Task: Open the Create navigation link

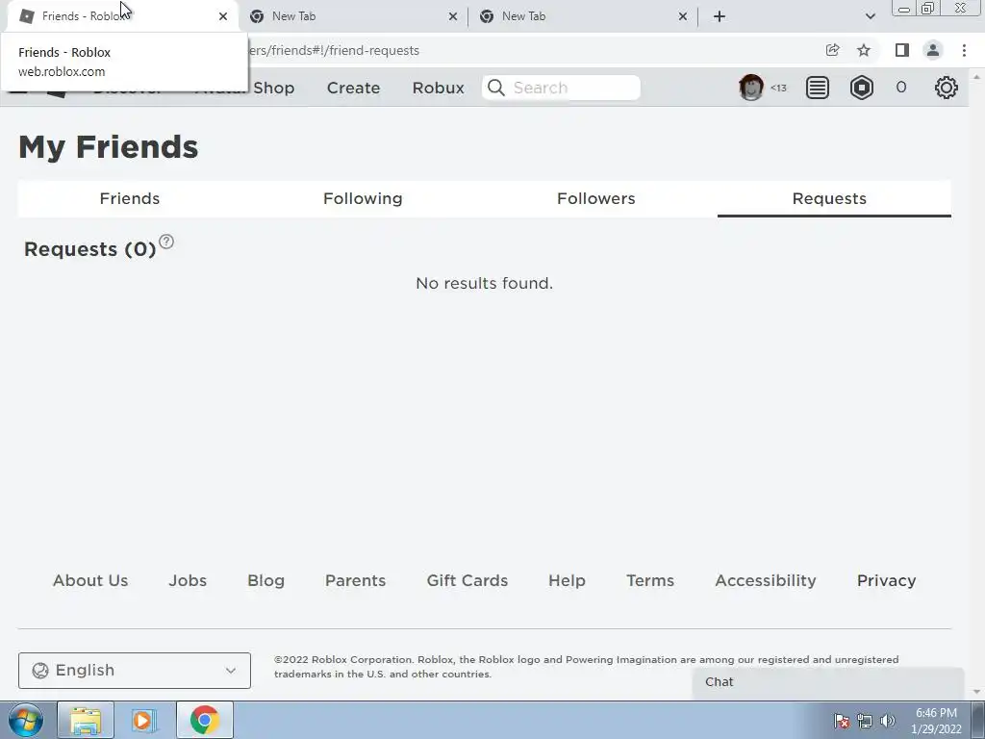Action: [353, 88]
